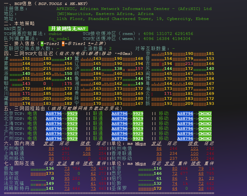Click 纽约 send speed 86

[175, 179]
